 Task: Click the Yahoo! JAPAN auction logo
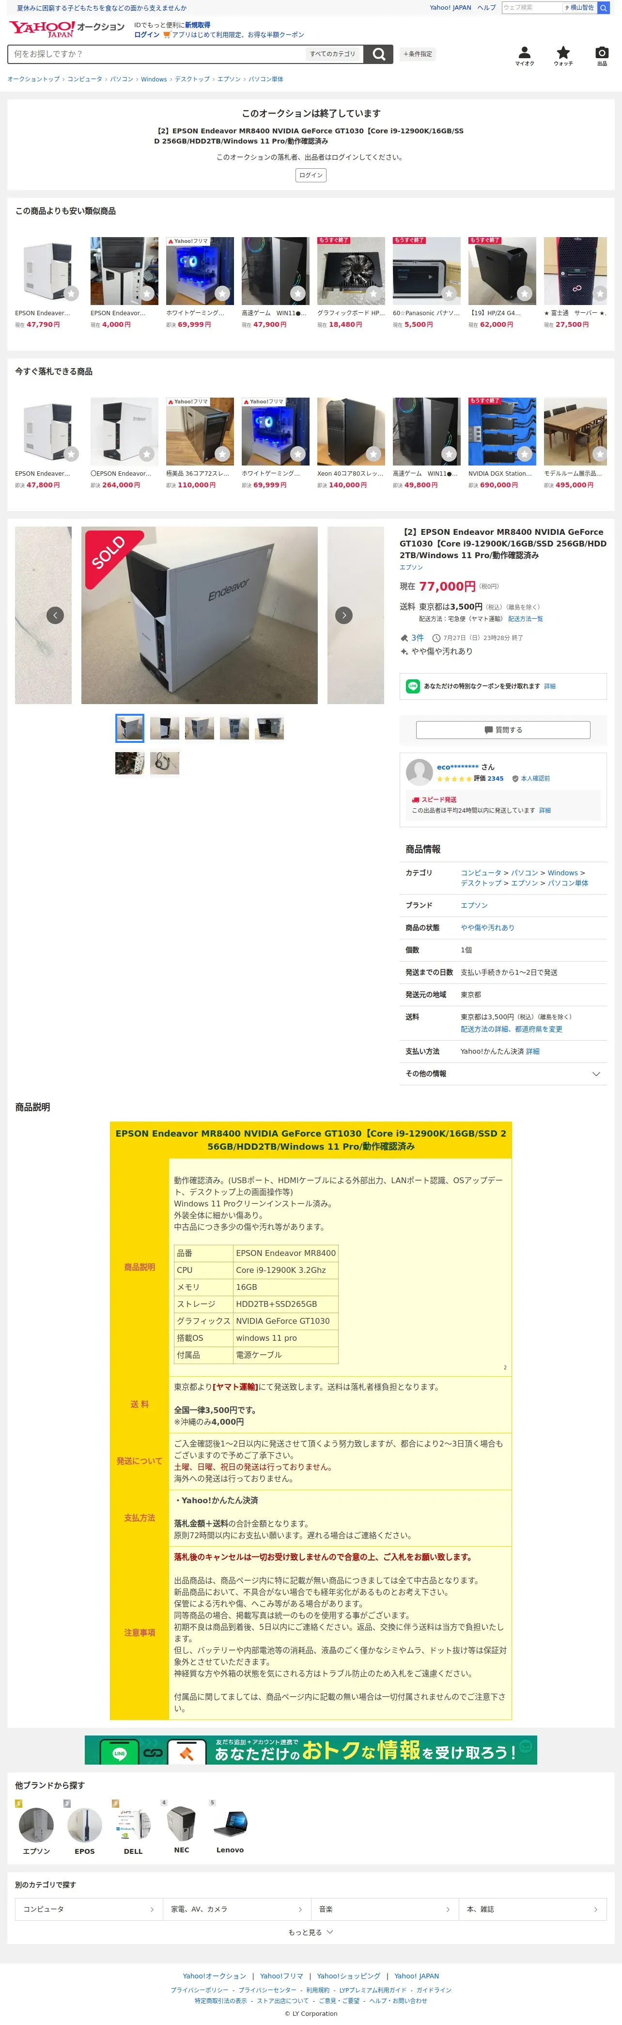coord(66,28)
